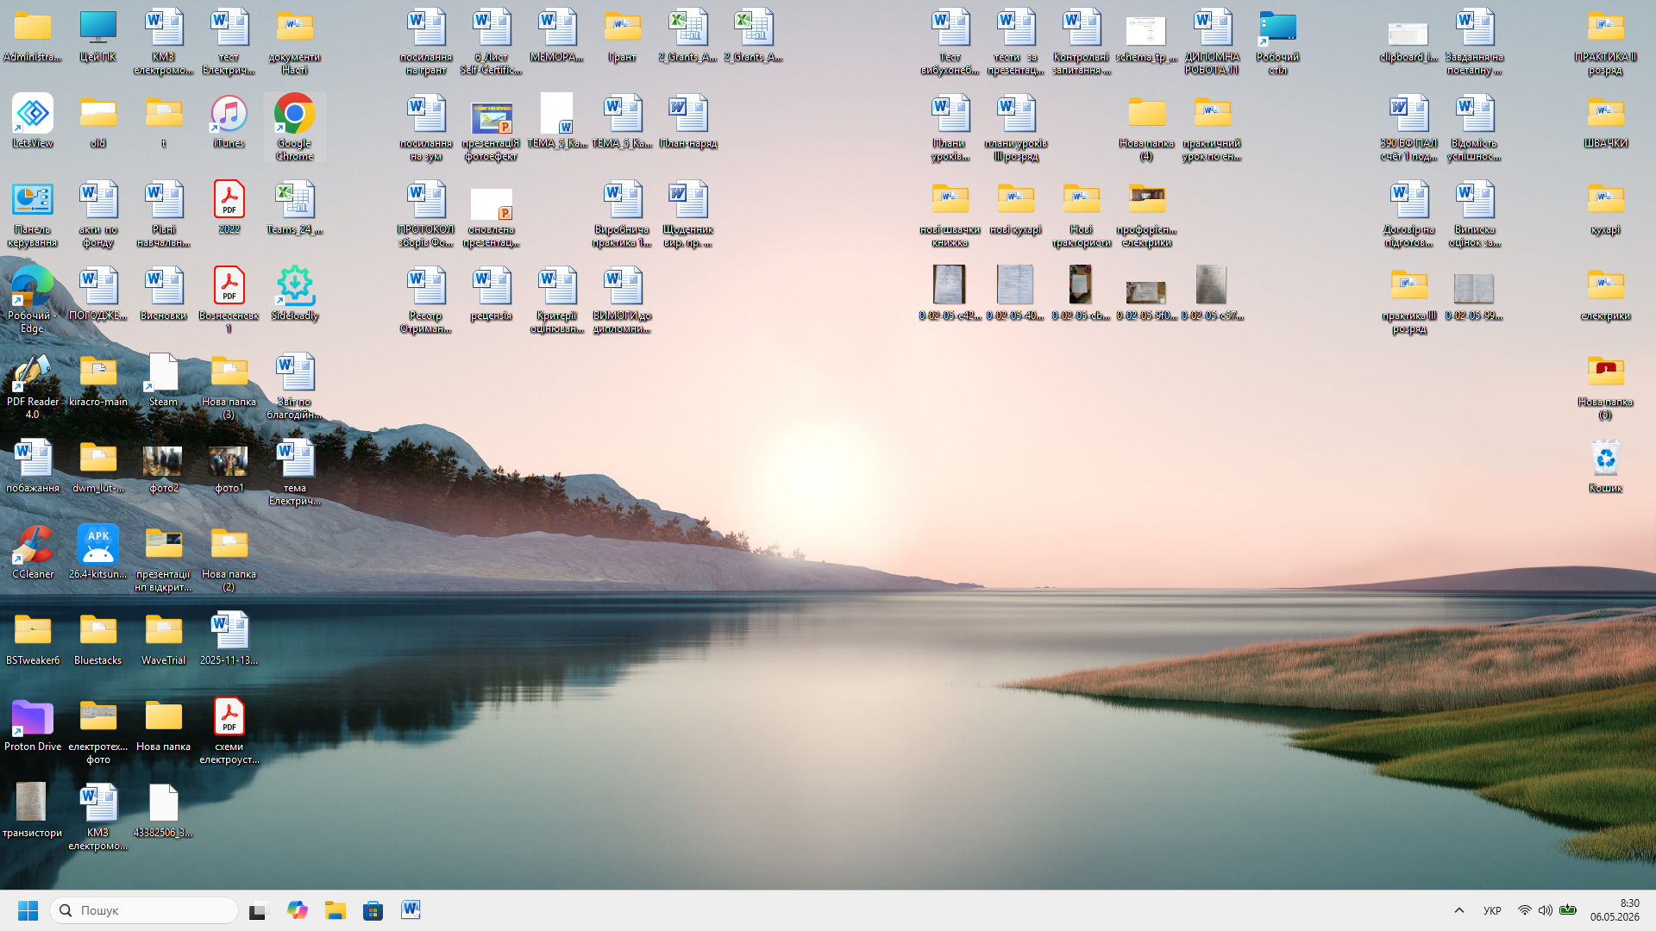Click the CCleaner shortcut icon

[x=33, y=552]
